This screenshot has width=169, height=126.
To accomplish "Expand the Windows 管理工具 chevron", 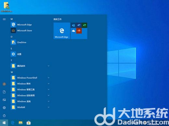I will (x=48, y=89).
